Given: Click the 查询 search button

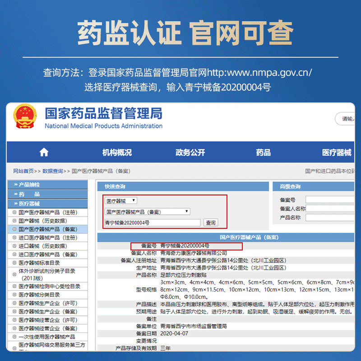Looking at the screenshot, I should click(x=211, y=222).
